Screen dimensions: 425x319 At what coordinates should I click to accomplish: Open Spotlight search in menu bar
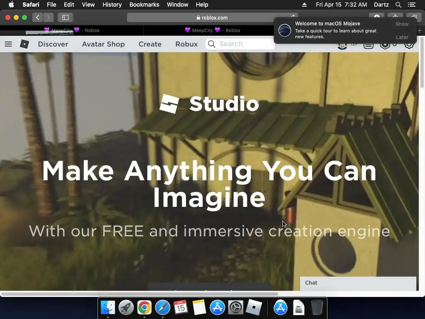tap(398, 5)
